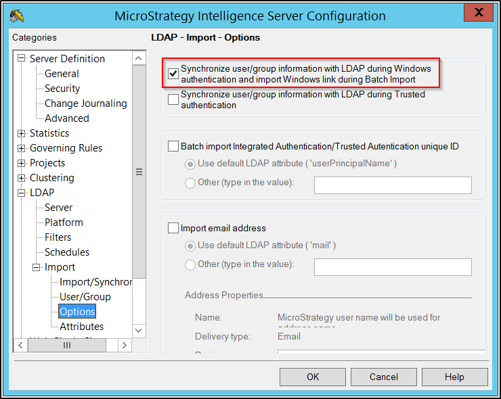Enable the Import email address checkbox
Image resolution: width=501 pixels, height=399 pixels.
click(173, 228)
